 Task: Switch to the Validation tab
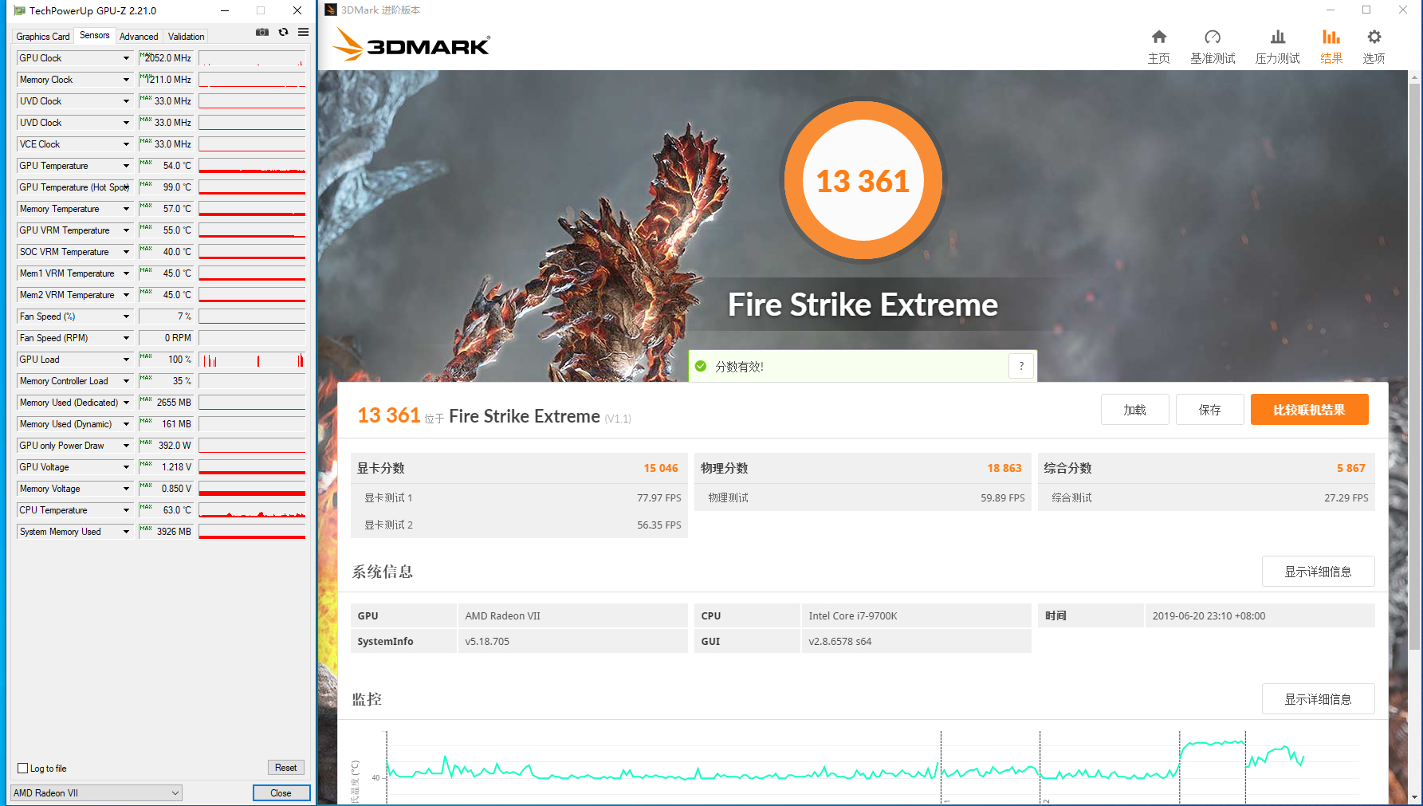tap(187, 37)
